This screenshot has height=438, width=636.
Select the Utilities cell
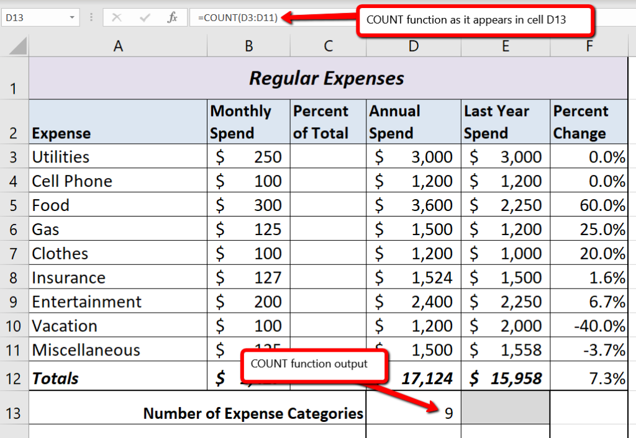[118, 156]
